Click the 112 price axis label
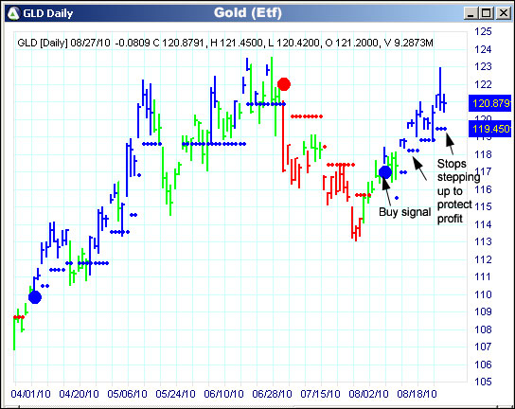 point(483,259)
